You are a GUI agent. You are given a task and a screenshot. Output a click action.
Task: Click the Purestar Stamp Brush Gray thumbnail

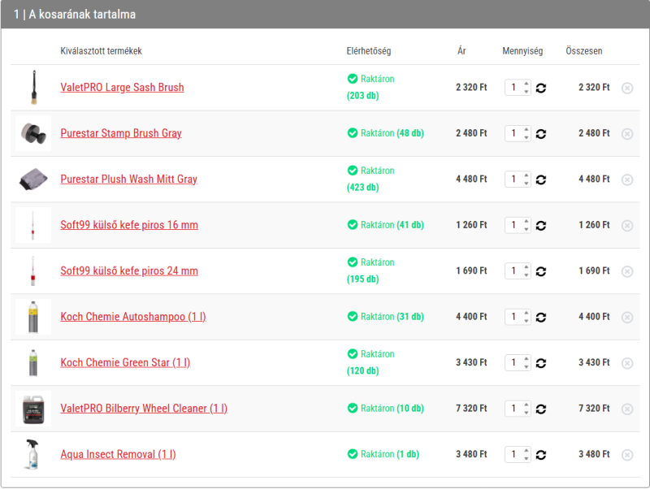pos(33,133)
